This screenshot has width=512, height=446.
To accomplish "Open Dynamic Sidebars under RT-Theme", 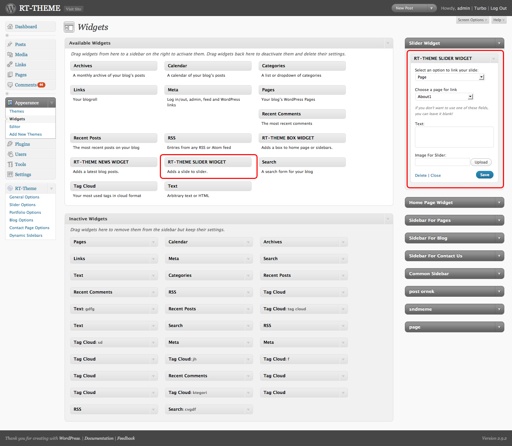I will tap(26, 235).
